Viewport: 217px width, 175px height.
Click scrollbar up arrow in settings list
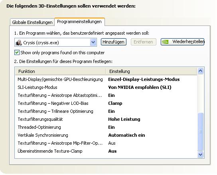click(200, 71)
